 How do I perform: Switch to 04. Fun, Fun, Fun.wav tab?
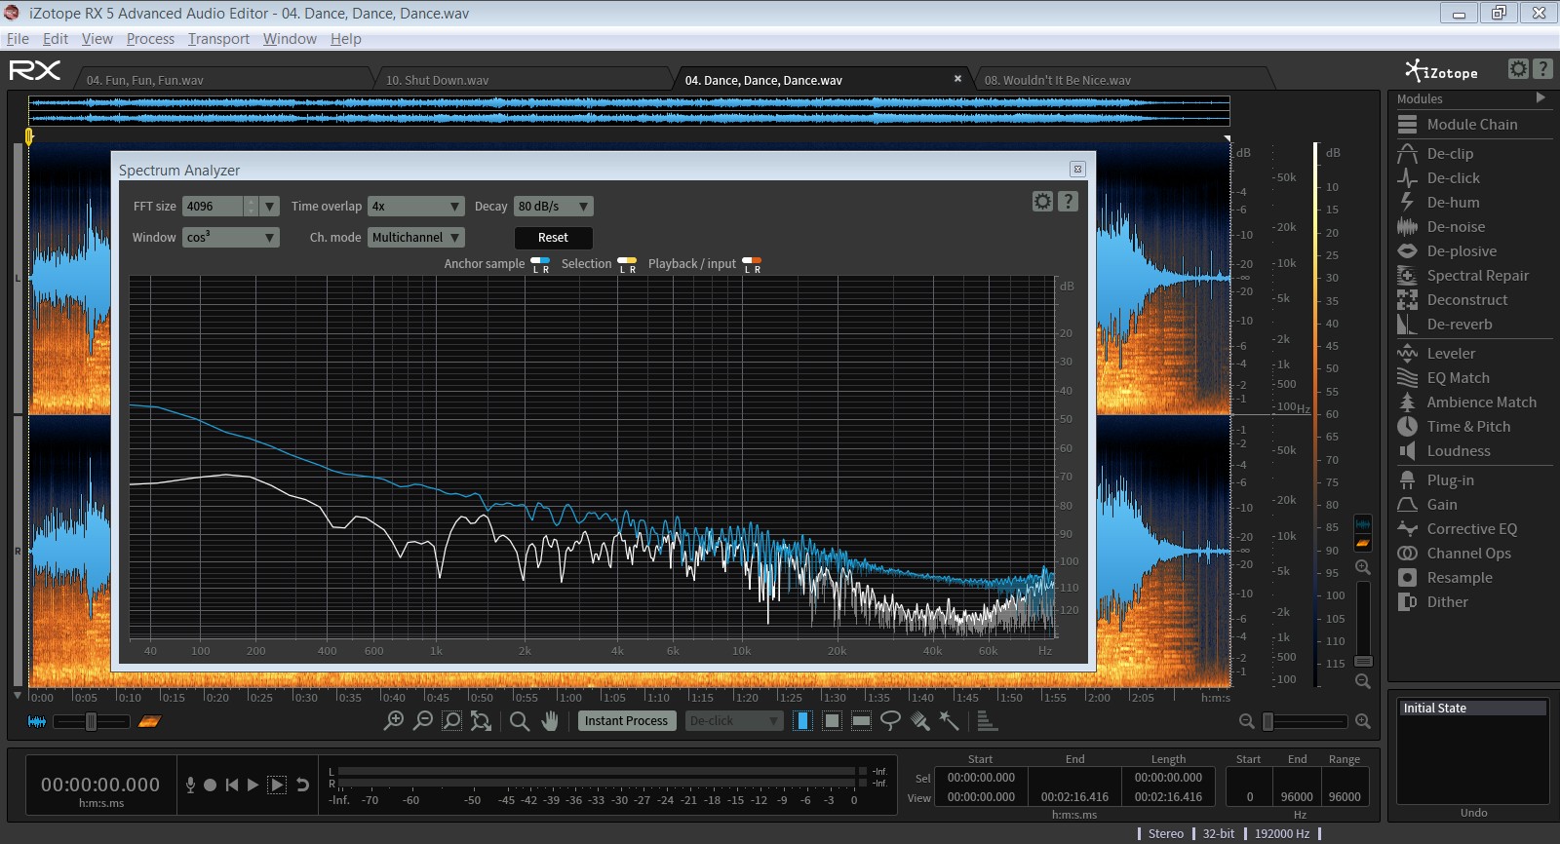[x=224, y=80]
